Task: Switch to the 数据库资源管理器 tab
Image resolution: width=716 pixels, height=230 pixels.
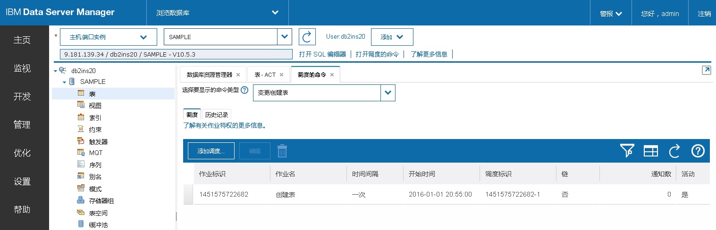Action: 209,74
